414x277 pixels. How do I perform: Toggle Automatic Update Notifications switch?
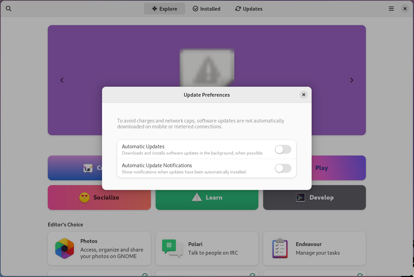[283, 168]
